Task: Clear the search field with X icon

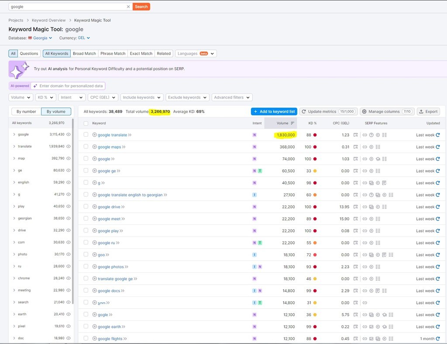Action: pyautogui.click(x=128, y=7)
